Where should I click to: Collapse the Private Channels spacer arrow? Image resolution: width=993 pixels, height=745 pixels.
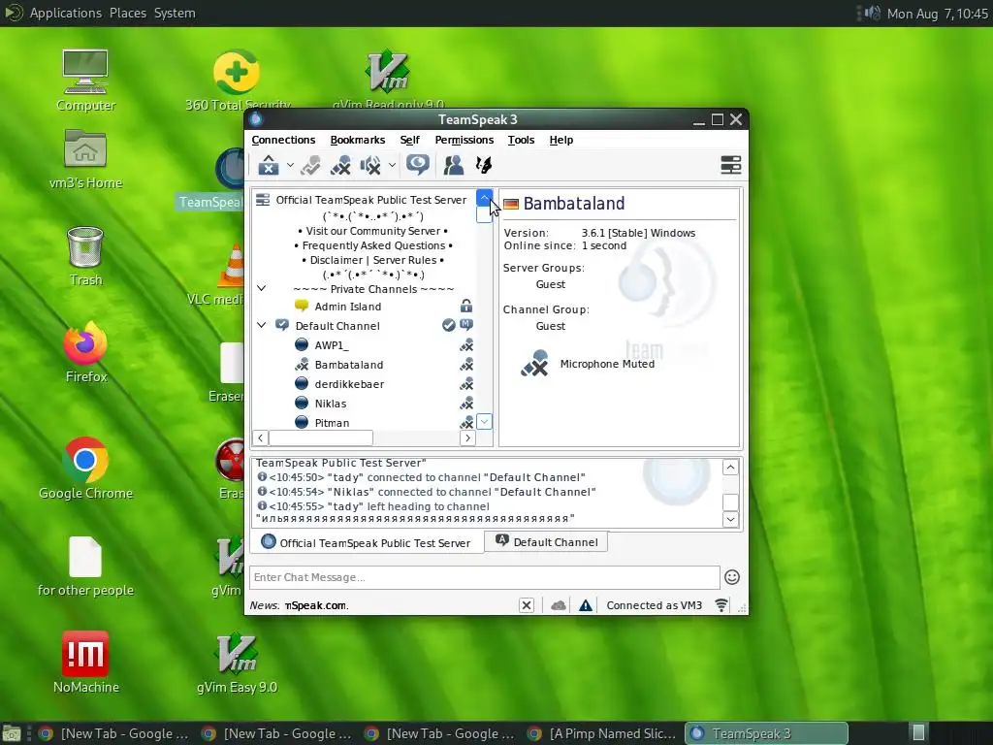click(x=261, y=288)
